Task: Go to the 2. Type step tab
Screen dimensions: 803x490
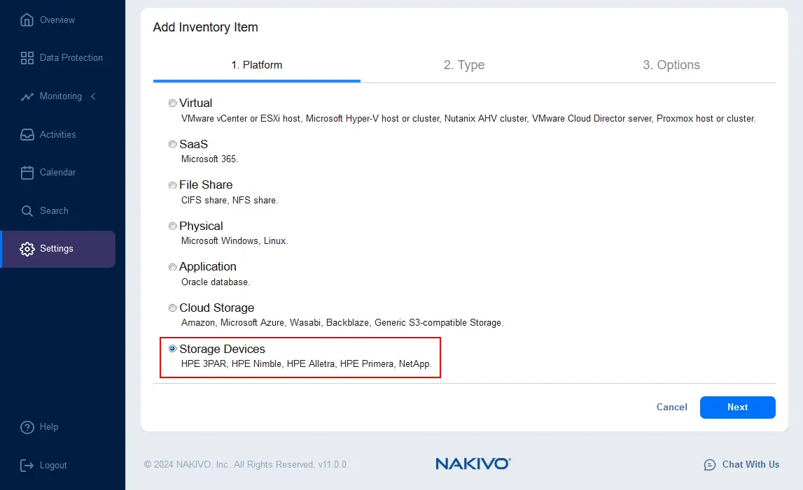Action: point(464,65)
